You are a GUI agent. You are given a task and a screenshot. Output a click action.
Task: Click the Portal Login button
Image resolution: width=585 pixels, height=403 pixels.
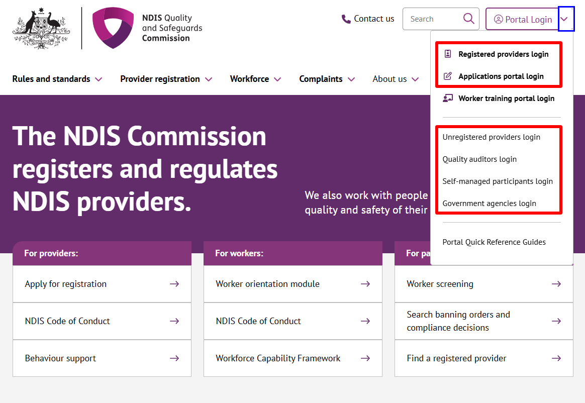523,19
